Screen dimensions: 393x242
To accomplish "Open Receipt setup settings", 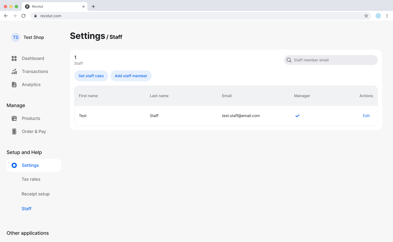I will click(35, 194).
